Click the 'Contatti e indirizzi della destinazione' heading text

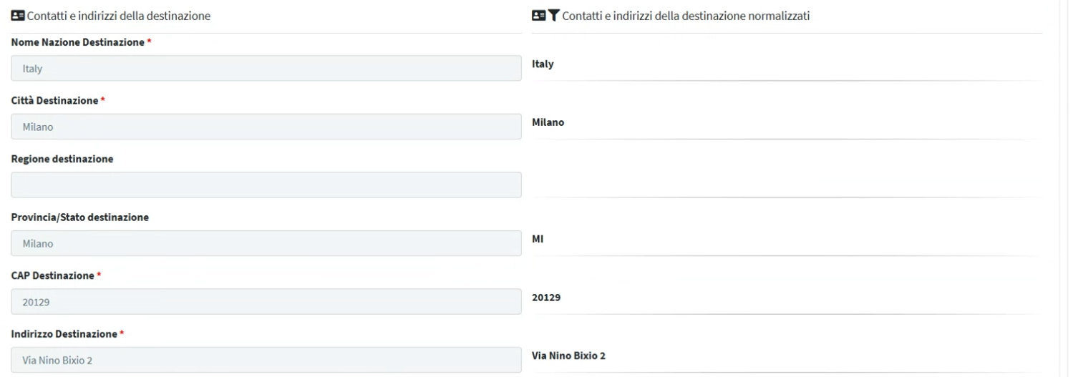119,16
